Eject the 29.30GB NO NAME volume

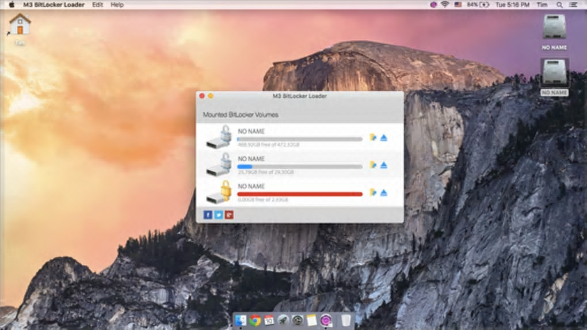point(384,165)
